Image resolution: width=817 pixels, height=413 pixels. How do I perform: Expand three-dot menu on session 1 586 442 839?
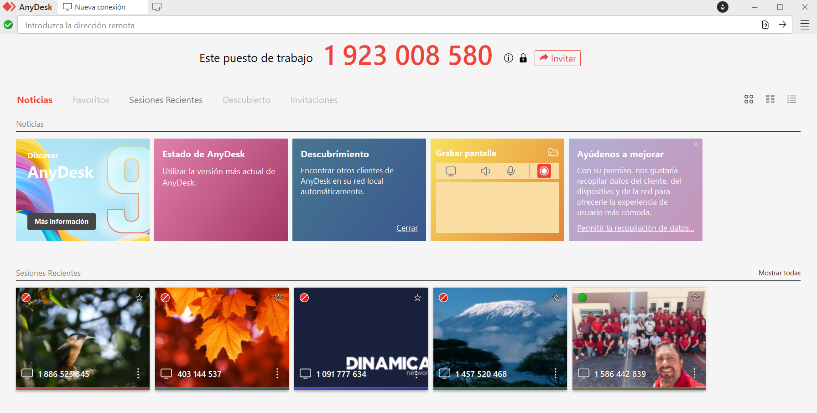694,373
